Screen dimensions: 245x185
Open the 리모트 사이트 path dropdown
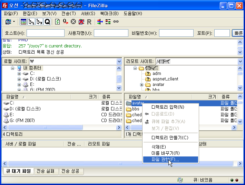pos(240,62)
